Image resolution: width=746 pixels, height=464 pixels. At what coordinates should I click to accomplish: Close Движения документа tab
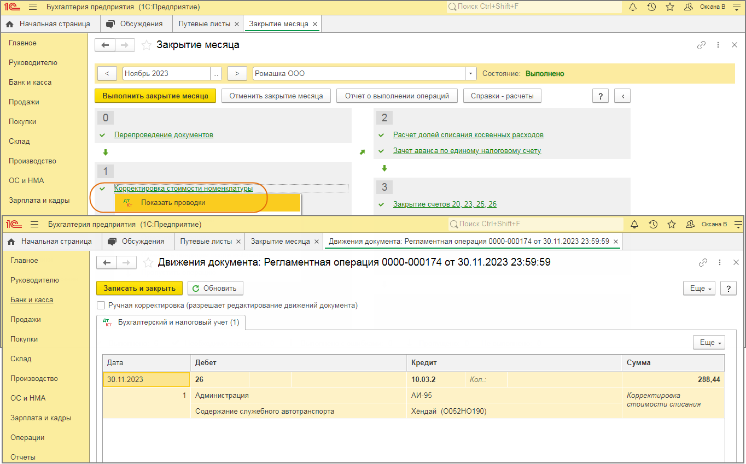tap(616, 241)
